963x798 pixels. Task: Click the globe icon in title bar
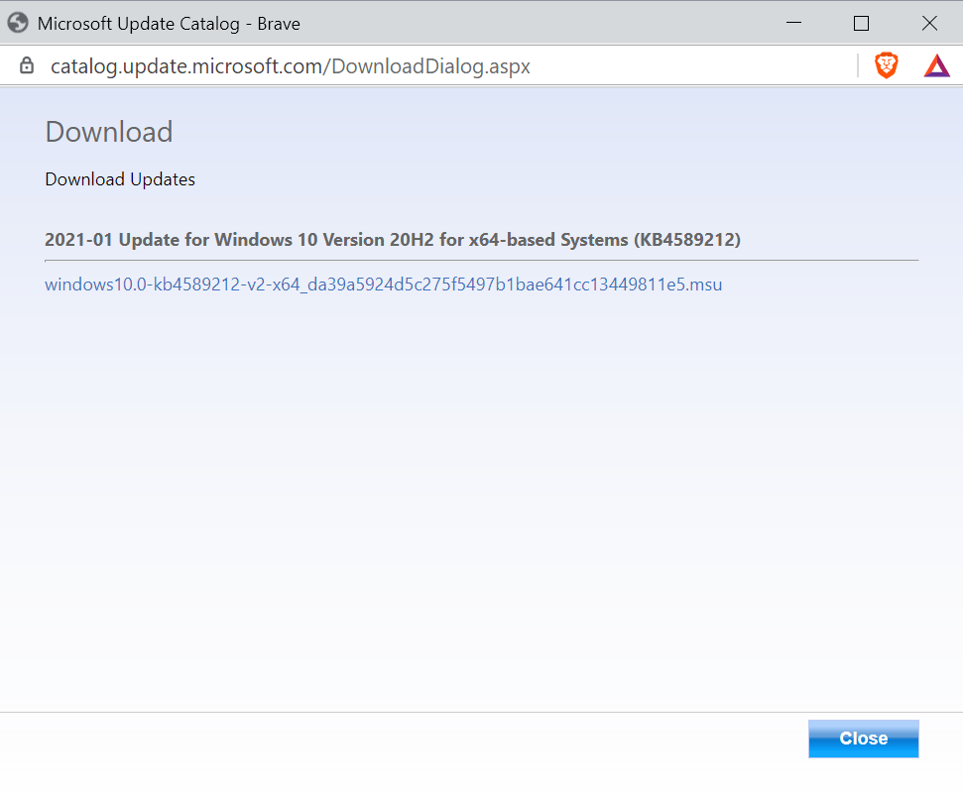pyautogui.click(x=18, y=23)
